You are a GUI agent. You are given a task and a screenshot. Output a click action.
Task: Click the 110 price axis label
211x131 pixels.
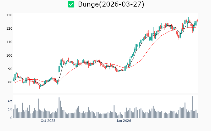(x=9, y=42)
